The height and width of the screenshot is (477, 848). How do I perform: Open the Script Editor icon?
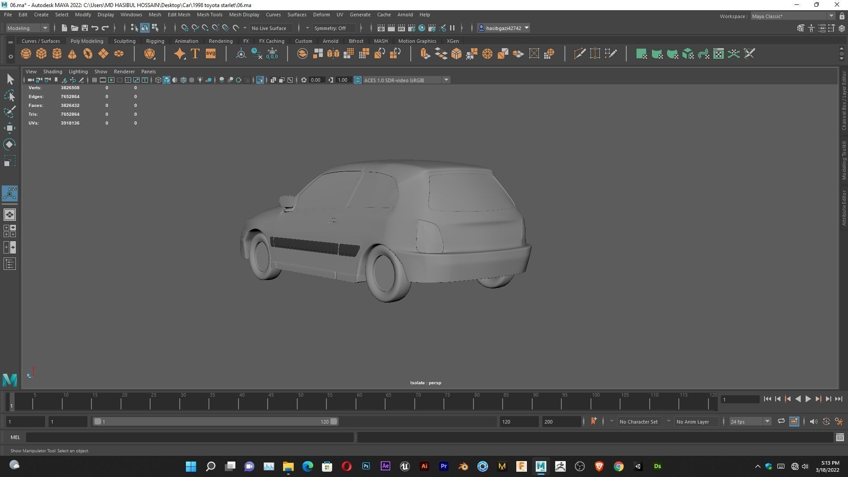[840, 437]
